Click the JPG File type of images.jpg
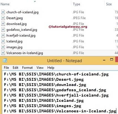Viewport: 118px width, 114px height. click(x=78, y=47)
